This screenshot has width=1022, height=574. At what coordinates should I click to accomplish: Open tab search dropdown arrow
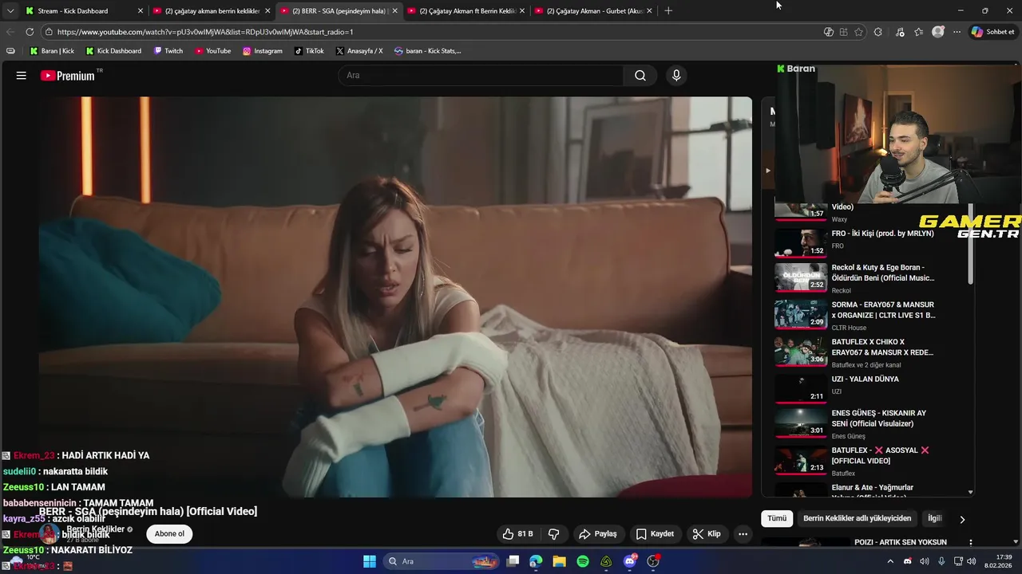coord(10,11)
